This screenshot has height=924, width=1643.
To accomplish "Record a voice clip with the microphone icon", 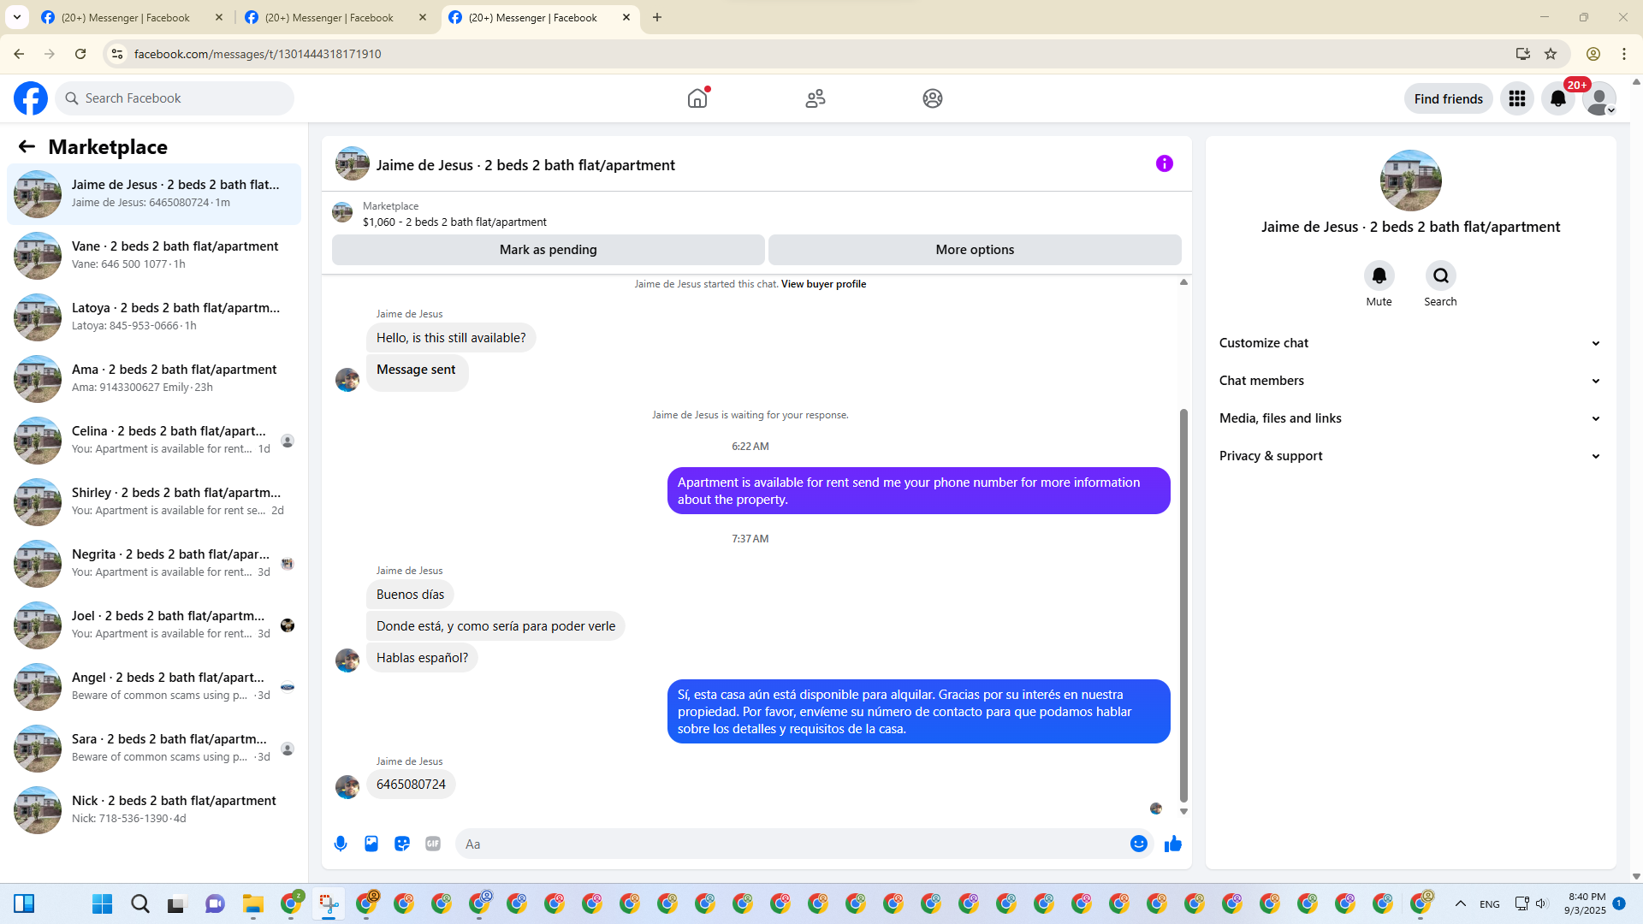I will point(341,844).
